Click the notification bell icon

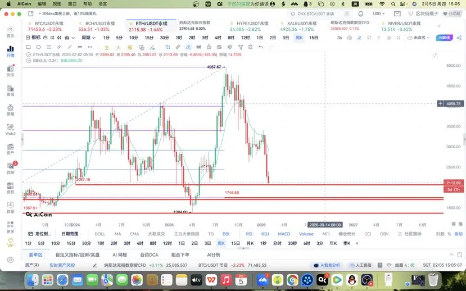pyautogui.click(x=360, y=13)
